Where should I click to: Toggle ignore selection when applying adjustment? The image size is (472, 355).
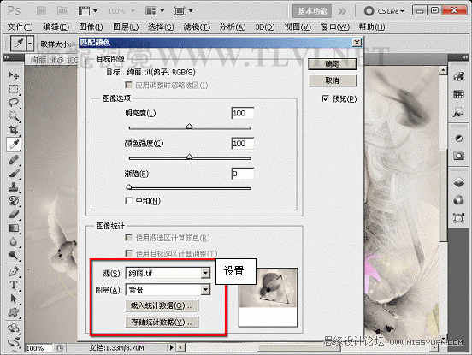point(128,85)
